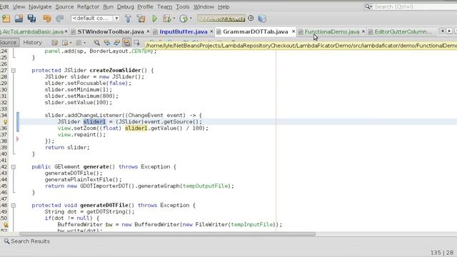This screenshot has width=457, height=257.
Task: Open the Profile menu
Action: pyautogui.click(x=145, y=6)
